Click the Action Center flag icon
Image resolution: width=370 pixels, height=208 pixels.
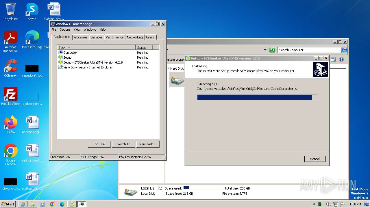342,204
